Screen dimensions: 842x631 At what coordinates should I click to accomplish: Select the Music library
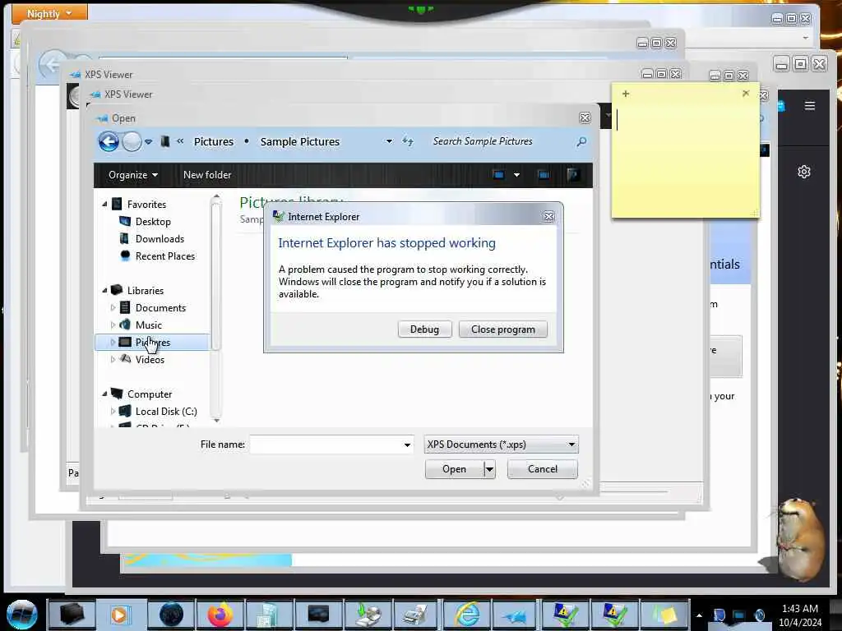click(x=149, y=325)
